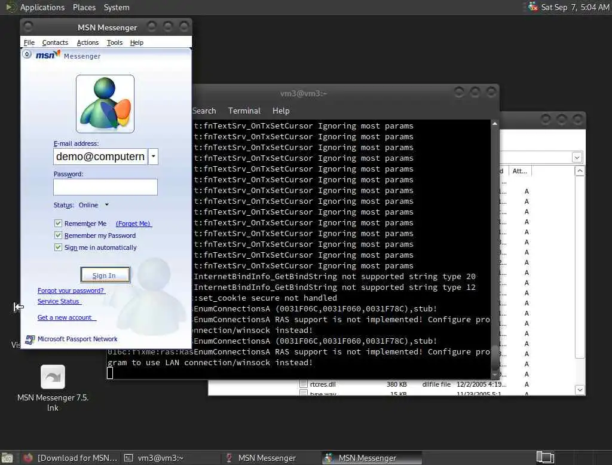Viewport: 612px width, 465px height.
Task: Select the rtcres.dll file name
Action: pos(323,384)
